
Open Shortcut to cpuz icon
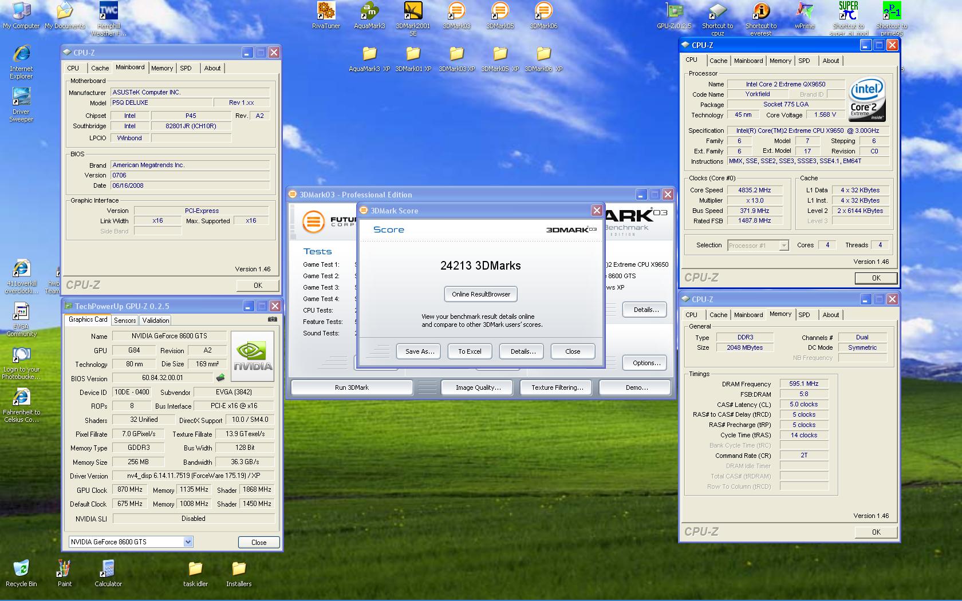(x=717, y=18)
